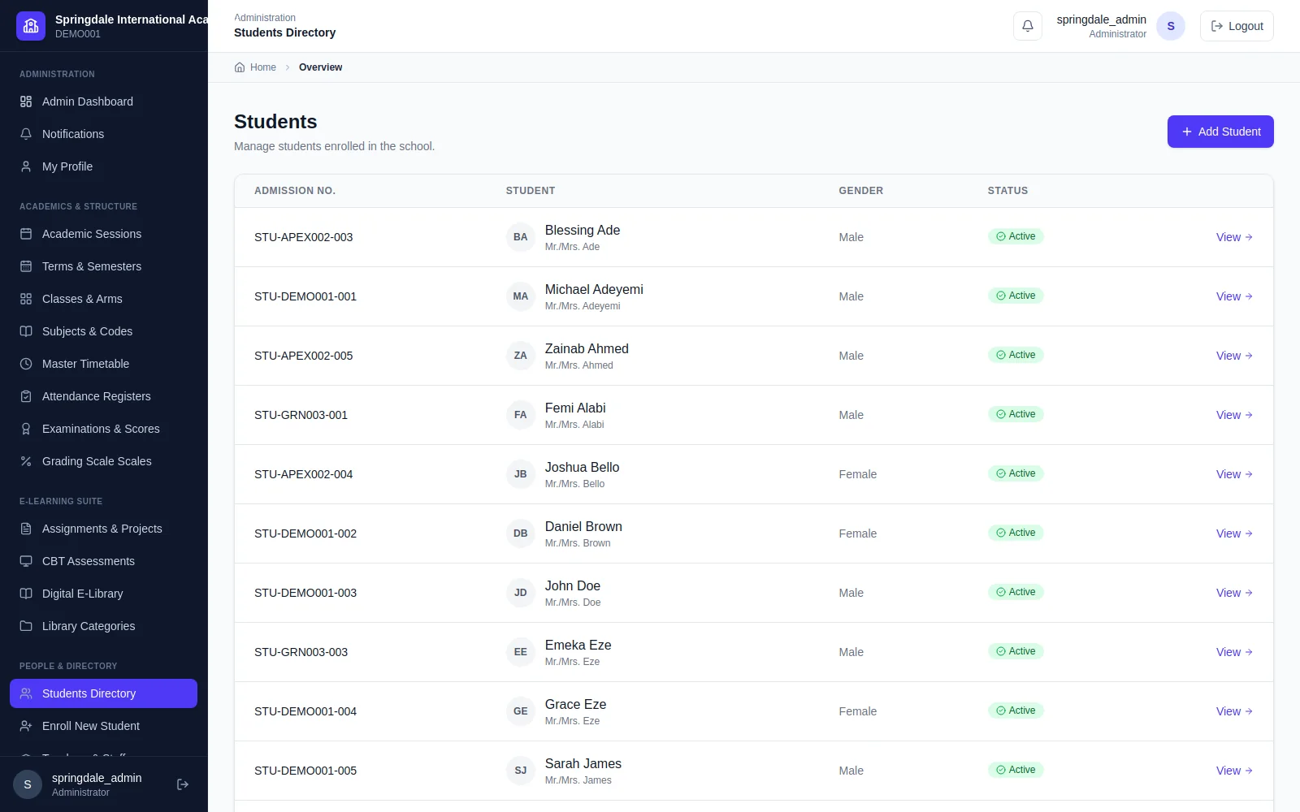Open Classes & Arms menu item
The width and height of the screenshot is (1300, 812).
click(x=103, y=299)
